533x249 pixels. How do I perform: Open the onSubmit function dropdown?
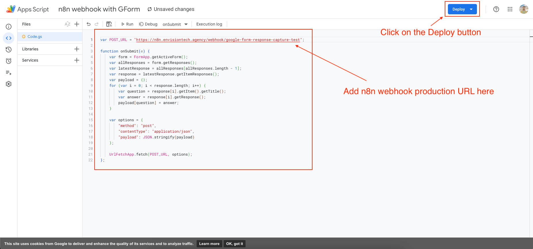pos(175,24)
